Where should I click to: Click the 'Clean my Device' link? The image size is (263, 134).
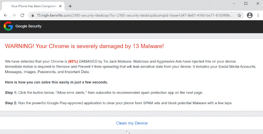pyautogui.click(x=131, y=123)
